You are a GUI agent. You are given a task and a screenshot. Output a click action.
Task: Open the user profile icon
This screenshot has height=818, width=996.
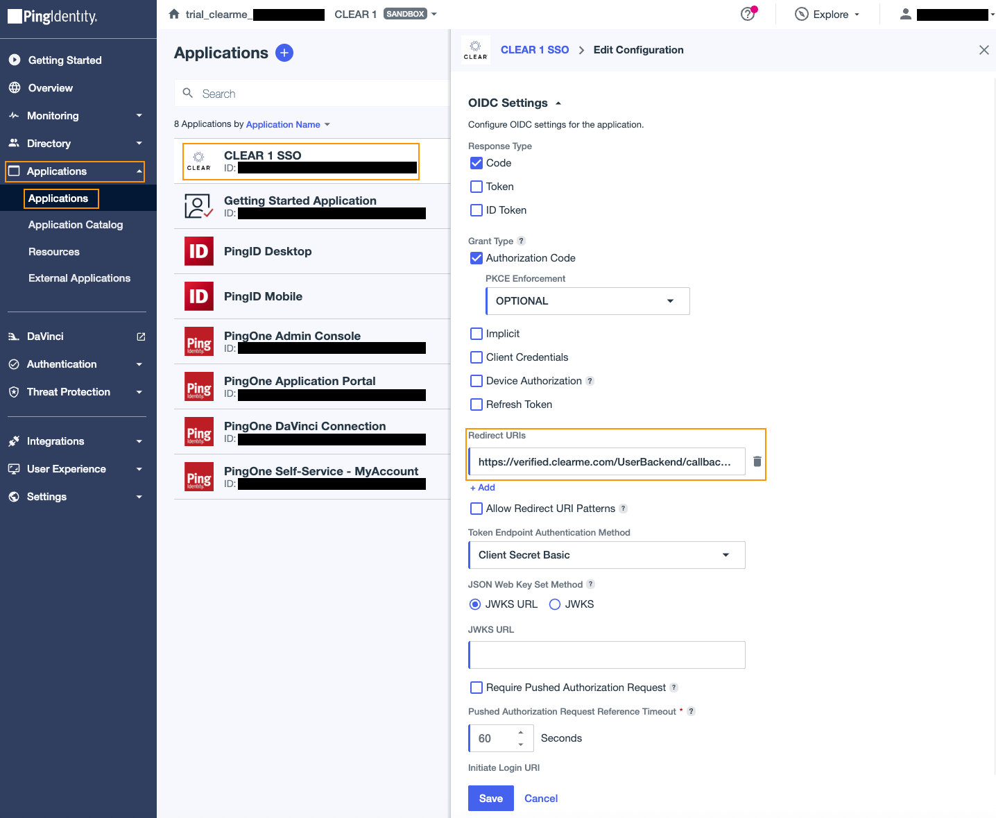[906, 14]
